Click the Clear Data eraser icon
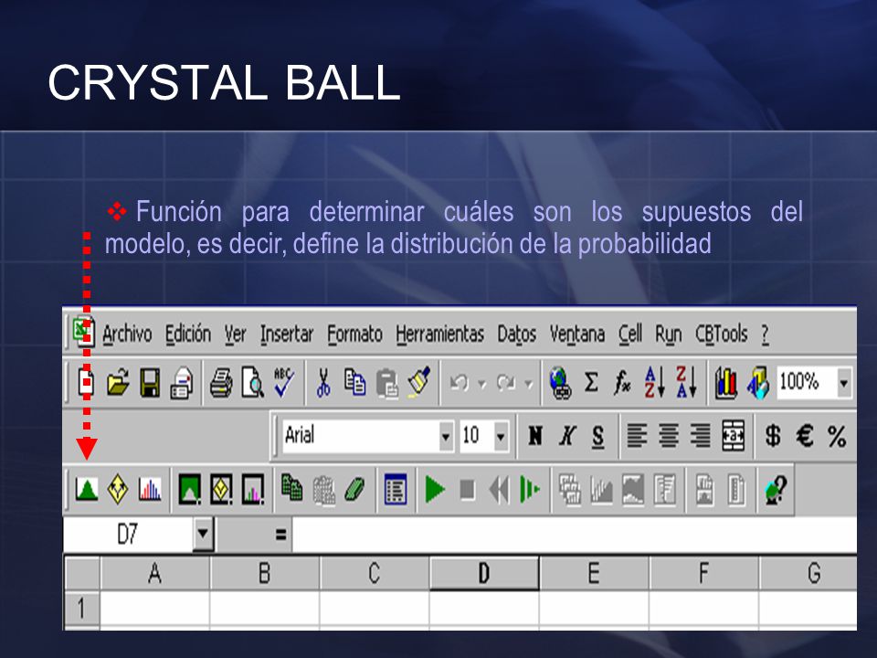877x658 pixels. point(354,490)
